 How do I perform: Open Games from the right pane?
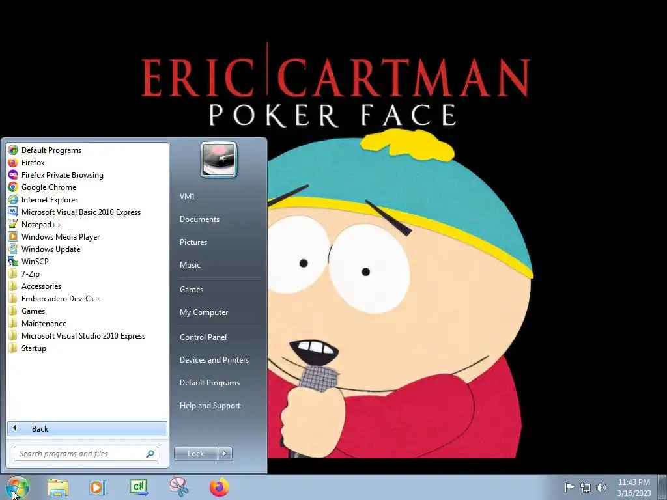pyautogui.click(x=219, y=290)
